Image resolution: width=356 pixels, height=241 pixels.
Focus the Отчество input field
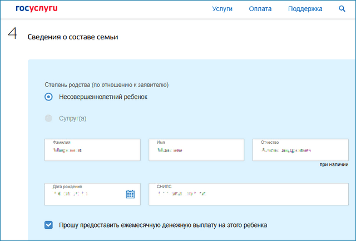click(300, 150)
